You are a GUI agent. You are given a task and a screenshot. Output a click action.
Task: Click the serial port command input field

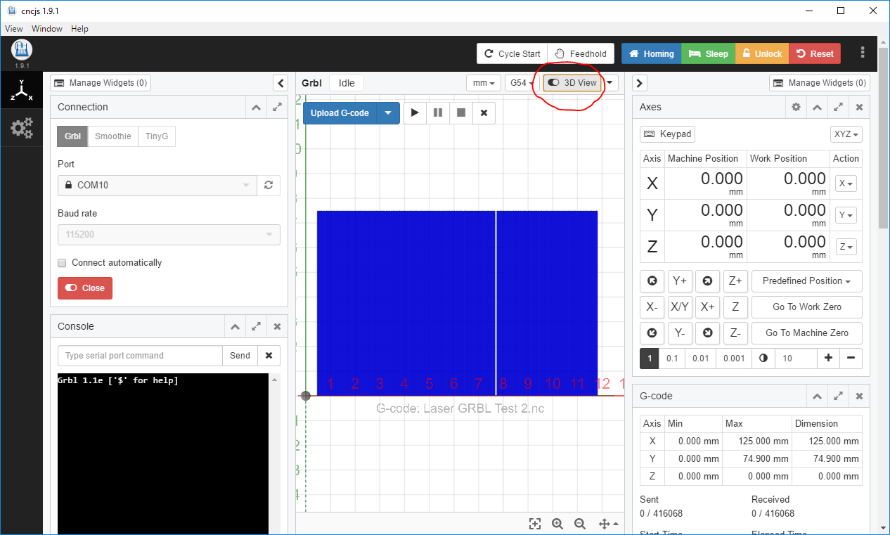pos(140,356)
